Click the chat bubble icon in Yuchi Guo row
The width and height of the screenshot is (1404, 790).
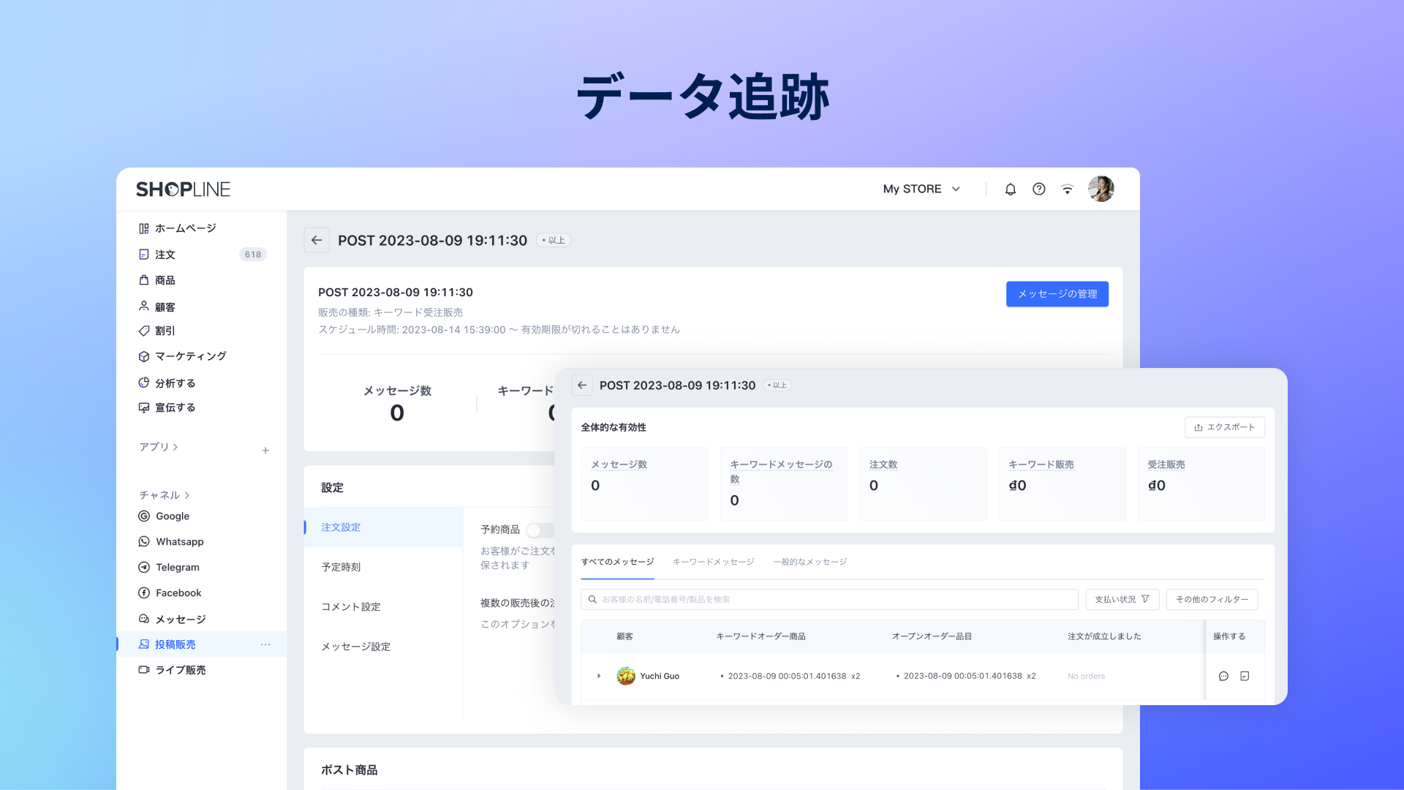[x=1223, y=677]
